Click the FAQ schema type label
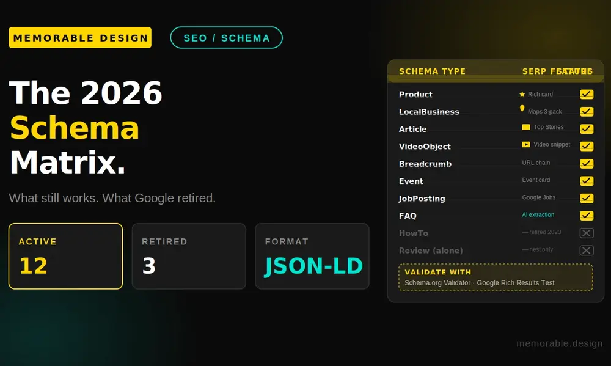The height and width of the screenshot is (366, 611). click(408, 216)
